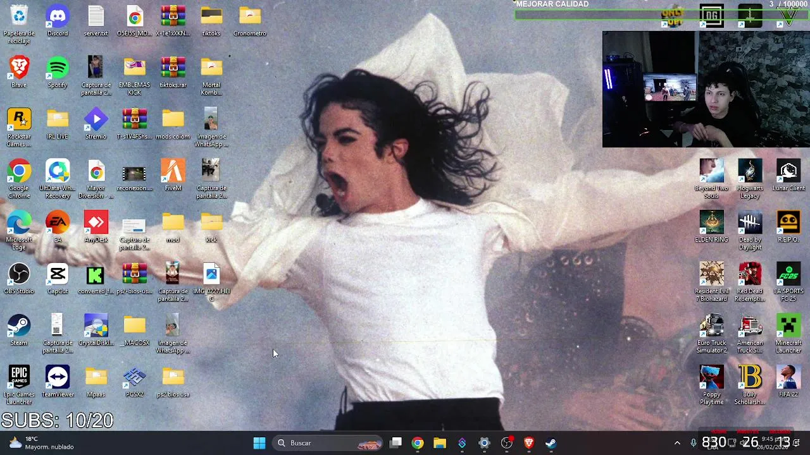Open the kick folder
Image resolution: width=810 pixels, height=455 pixels.
[211, 227]
